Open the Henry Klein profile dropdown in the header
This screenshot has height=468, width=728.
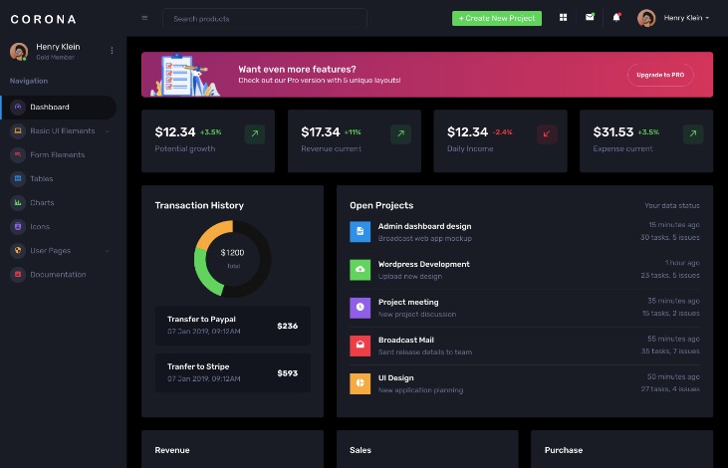pyautogui.click(x=673, y=18)
